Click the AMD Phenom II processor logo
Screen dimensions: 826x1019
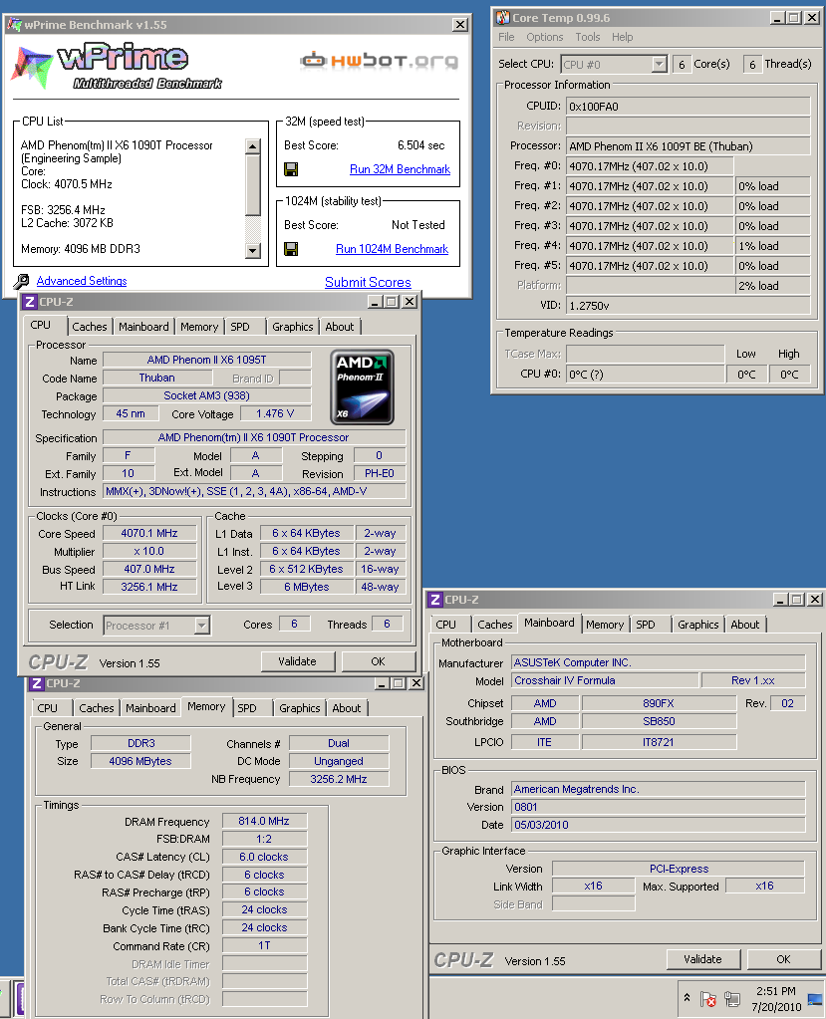362,386
